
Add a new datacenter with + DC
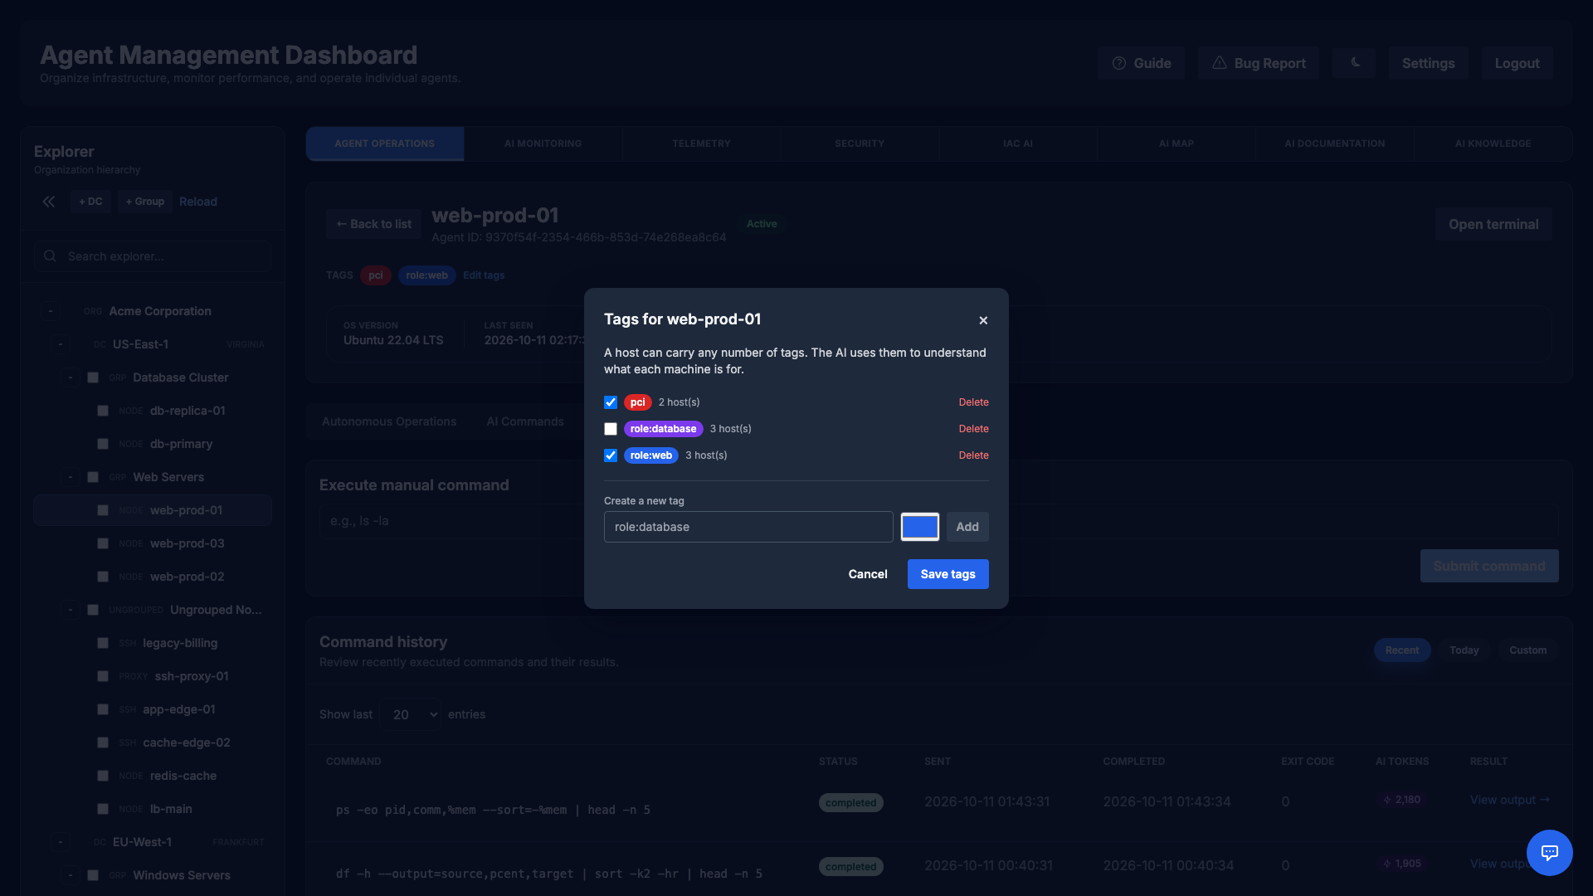(90, 202)
